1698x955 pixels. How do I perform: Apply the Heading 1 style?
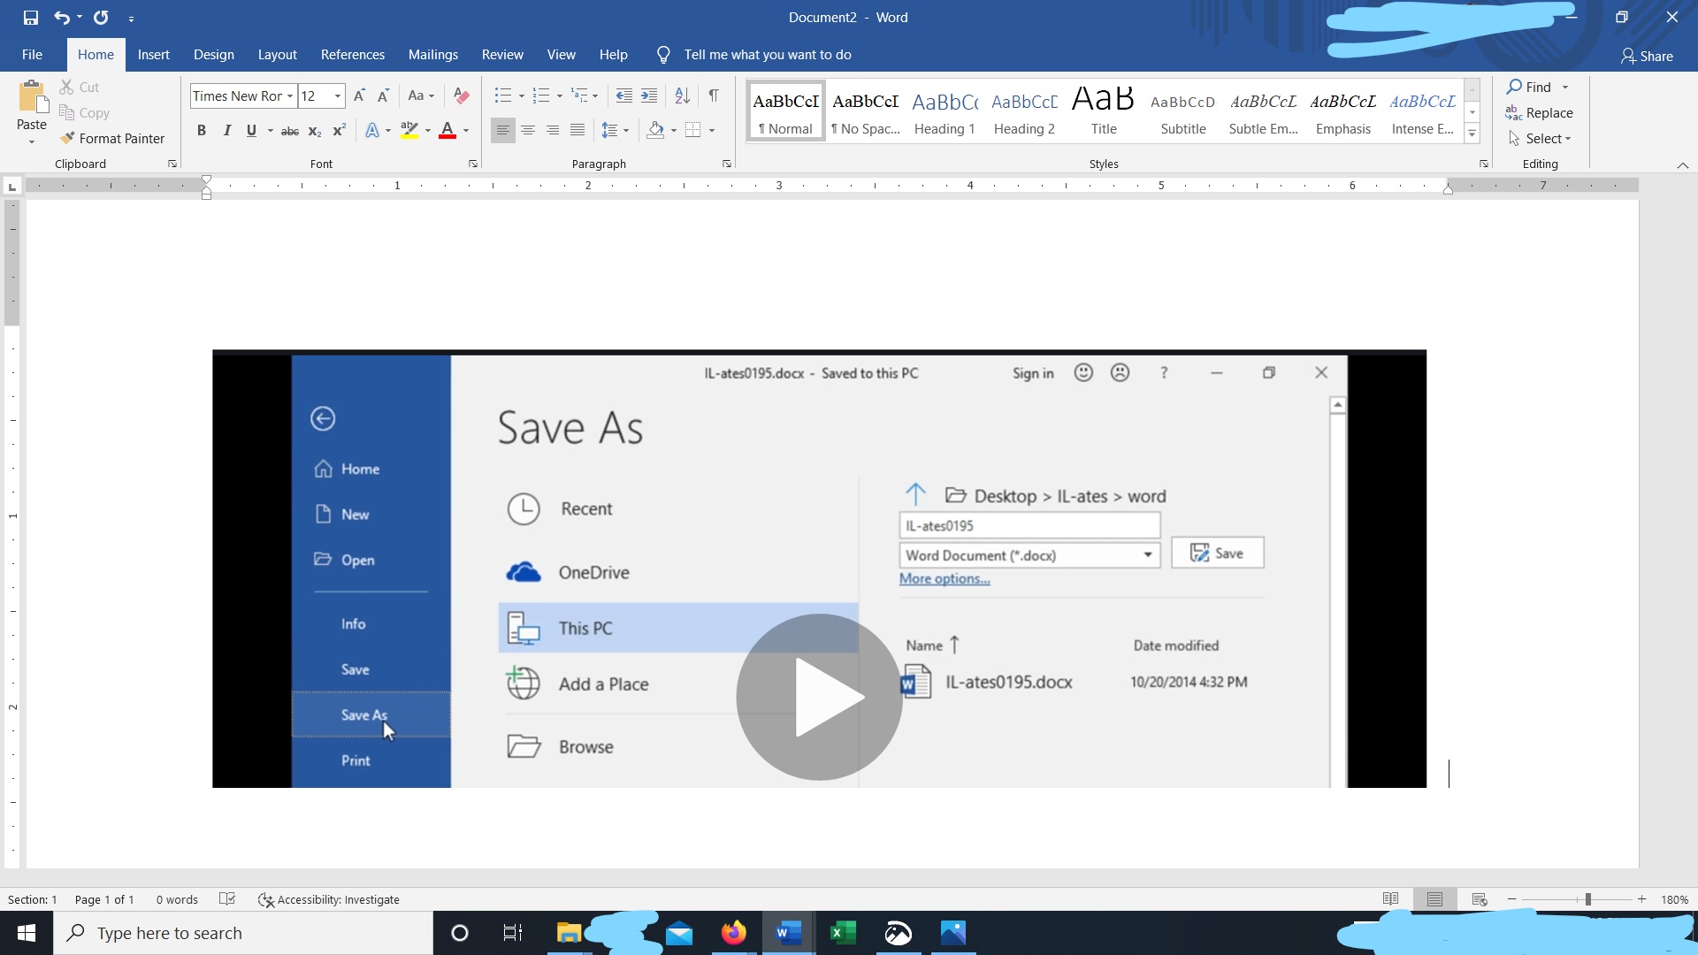[x=945, y=111]
